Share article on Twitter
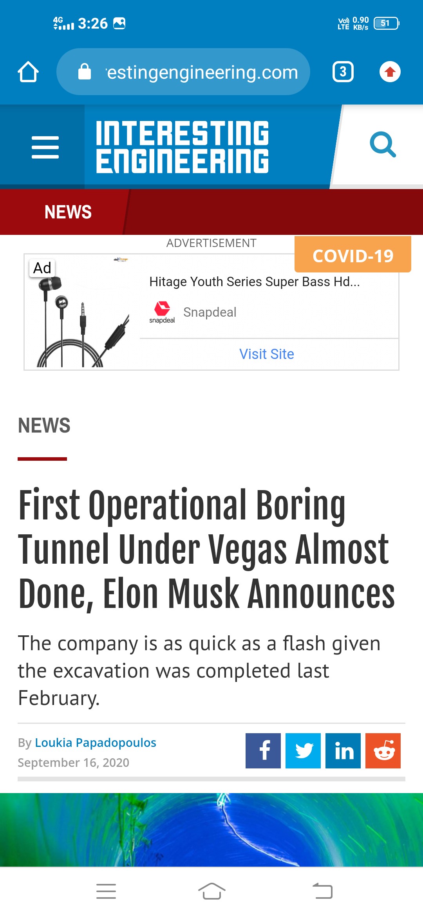The width and height of the screenshot is (423, 916). click(x=303, y=751)
